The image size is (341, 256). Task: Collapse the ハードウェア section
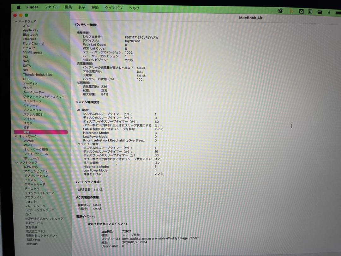pos(16,21)
